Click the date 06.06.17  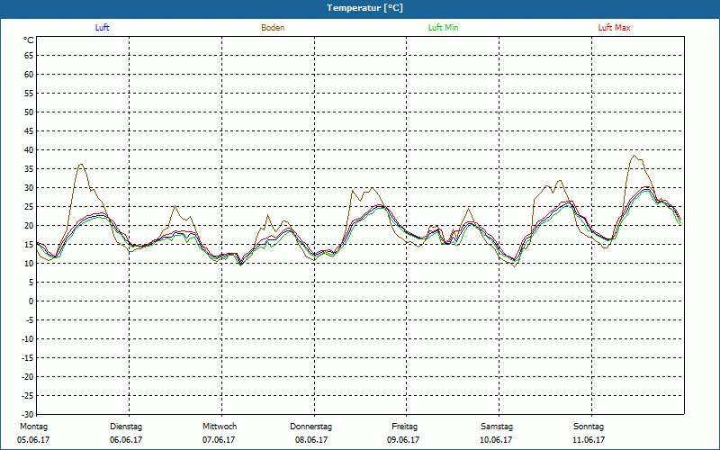tap(126, 440)
